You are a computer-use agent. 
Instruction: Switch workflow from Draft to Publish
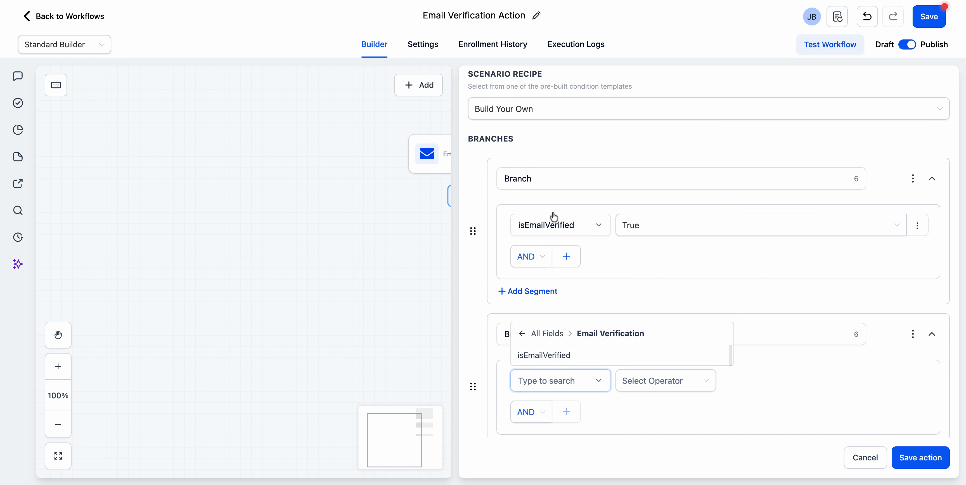908,44
